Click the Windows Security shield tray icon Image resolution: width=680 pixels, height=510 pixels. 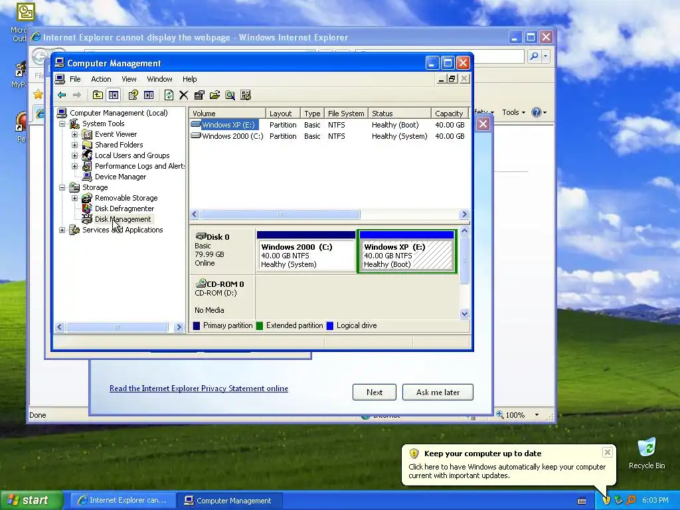[x=606, y=500]
